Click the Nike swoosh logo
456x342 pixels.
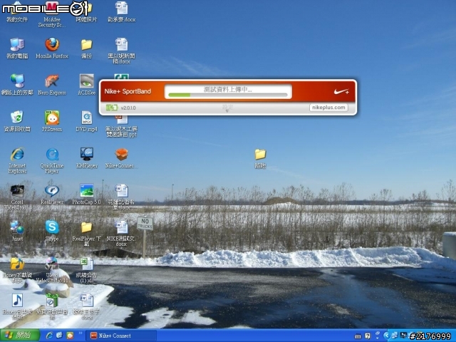pyautogui.click(x=341, y=92)
